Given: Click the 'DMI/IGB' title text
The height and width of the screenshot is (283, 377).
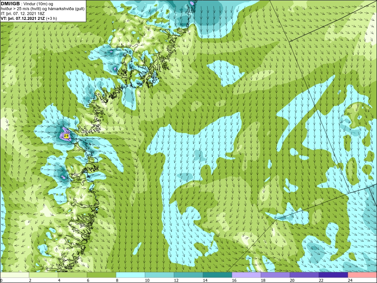Looking at the screenshot, I should click(10, 4).
